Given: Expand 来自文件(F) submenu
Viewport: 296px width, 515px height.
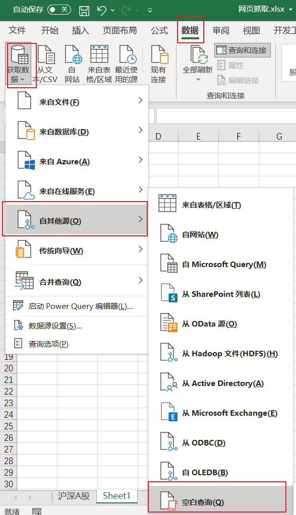Looking at the screenshot, I should click(77, 102).
